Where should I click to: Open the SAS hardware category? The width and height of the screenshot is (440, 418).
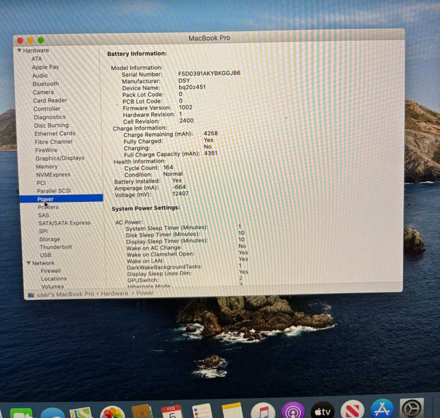click(44, 215)
